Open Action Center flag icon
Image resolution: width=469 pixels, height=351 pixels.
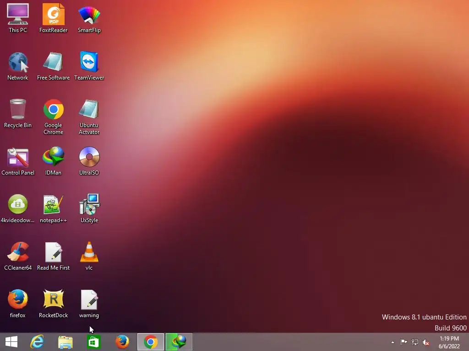(x=404, y=342)
